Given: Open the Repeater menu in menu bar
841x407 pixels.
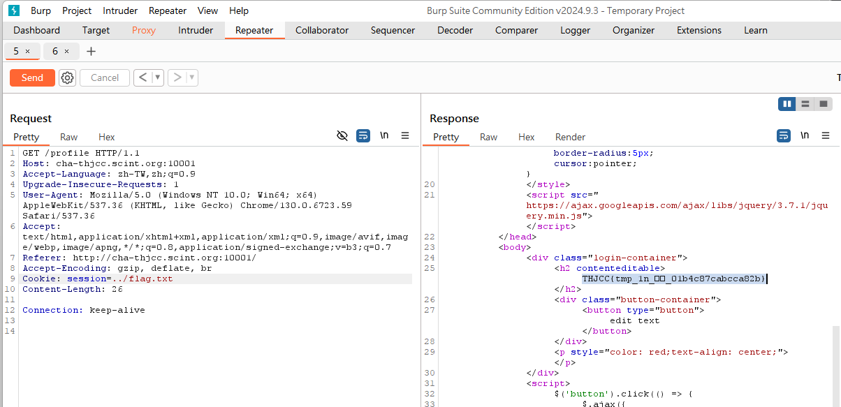Looking at the screenshot, I should pos(168,10).
